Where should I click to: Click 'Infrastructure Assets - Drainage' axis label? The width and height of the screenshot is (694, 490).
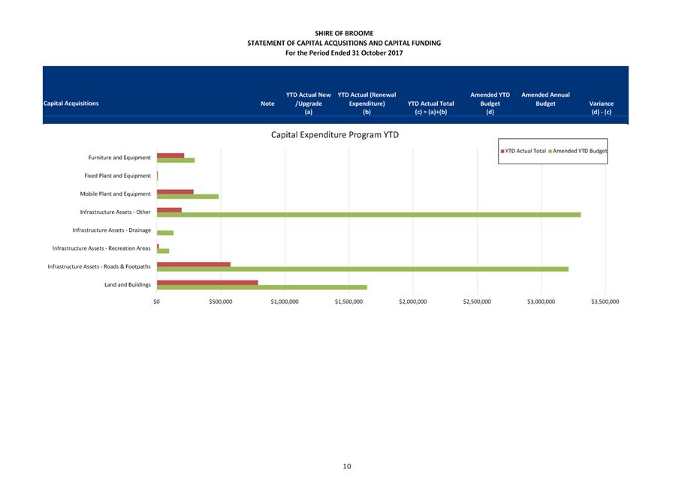point(111,230)
